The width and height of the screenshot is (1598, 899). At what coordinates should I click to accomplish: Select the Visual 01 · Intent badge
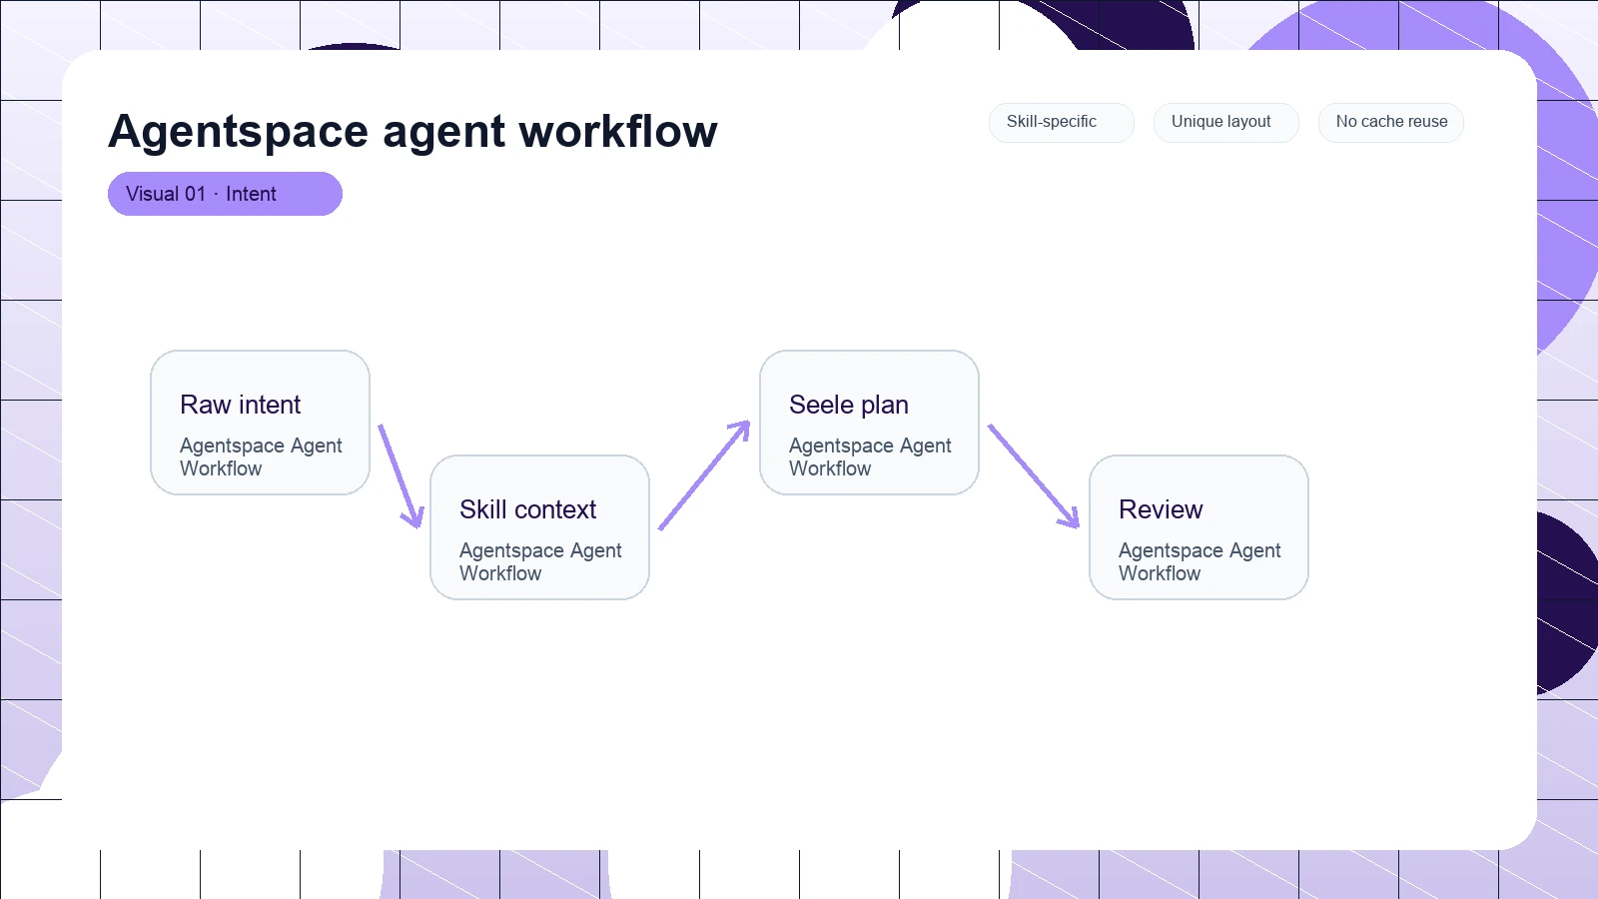pos(225,194)
